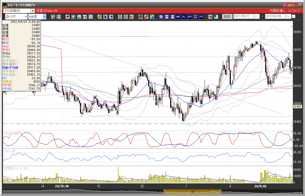Click the red wrench tool icon
This screenshot has width=305, height=196.
[146, 17]
